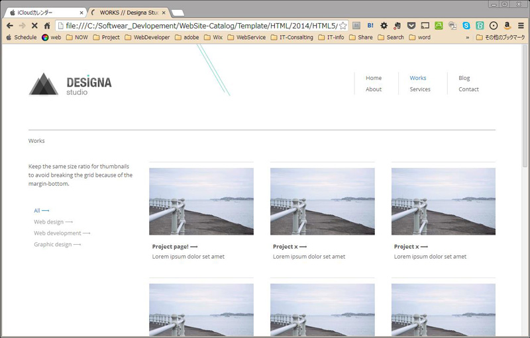Click the teal B extension icon
Image resolution: width=530 pixels, height=338 pixels.
[480, 25]
